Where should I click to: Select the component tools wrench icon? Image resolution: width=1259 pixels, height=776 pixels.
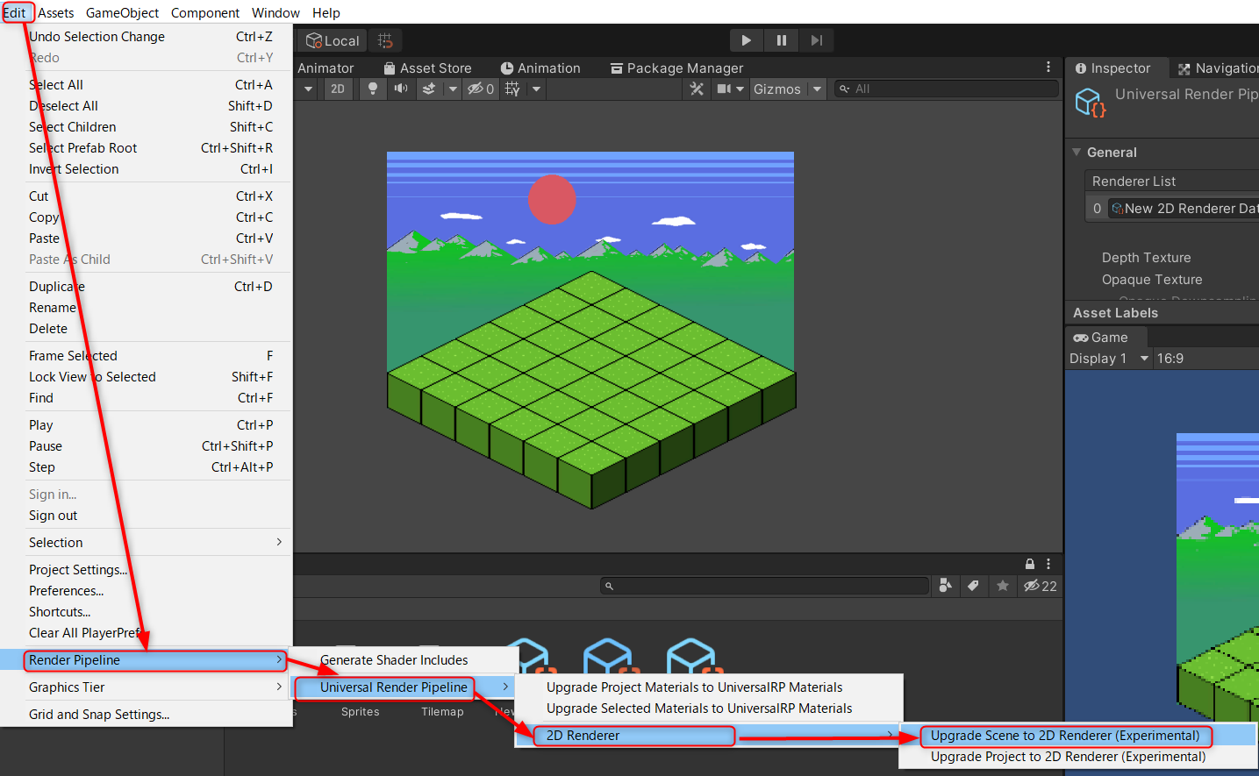(697, 89)
